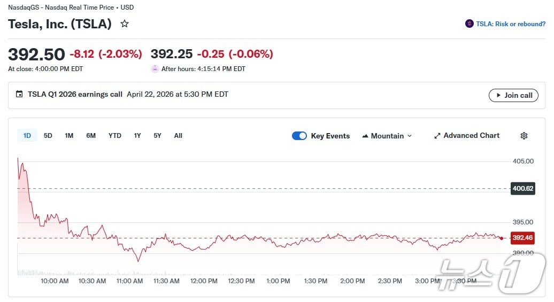554x302 pixels.
Task: Click the calendar icon next to earnings call
Action: [x=19, y=95]
